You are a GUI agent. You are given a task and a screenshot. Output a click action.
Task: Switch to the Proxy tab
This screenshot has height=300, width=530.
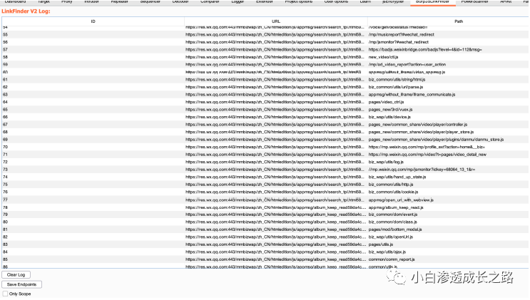click(66, 1)
